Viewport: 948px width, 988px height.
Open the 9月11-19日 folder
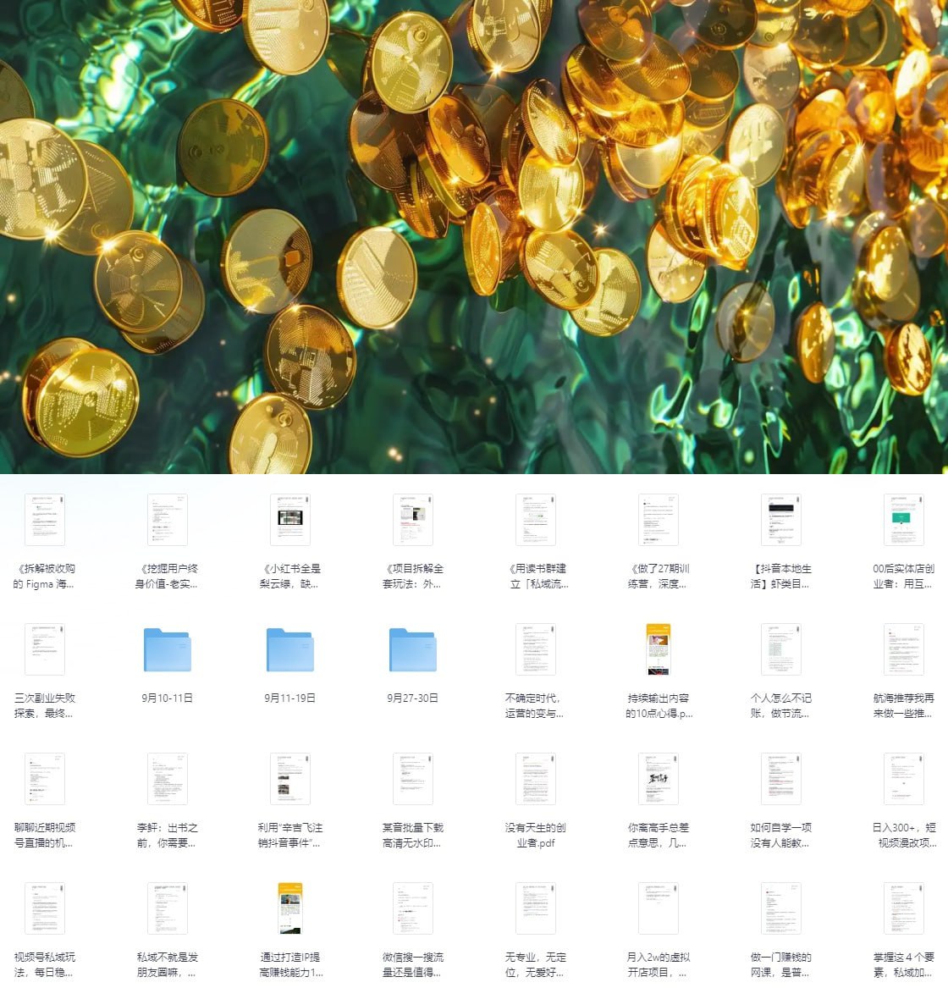coord(290,650)
